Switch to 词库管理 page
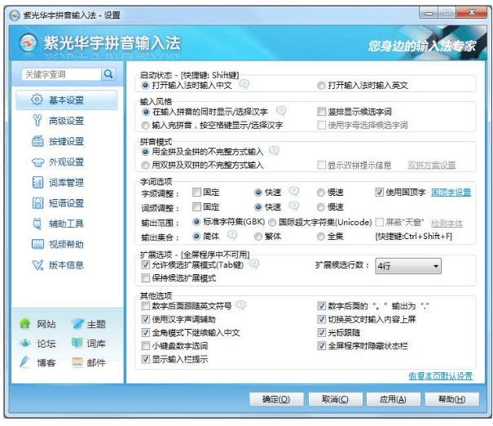 (66, 183)
